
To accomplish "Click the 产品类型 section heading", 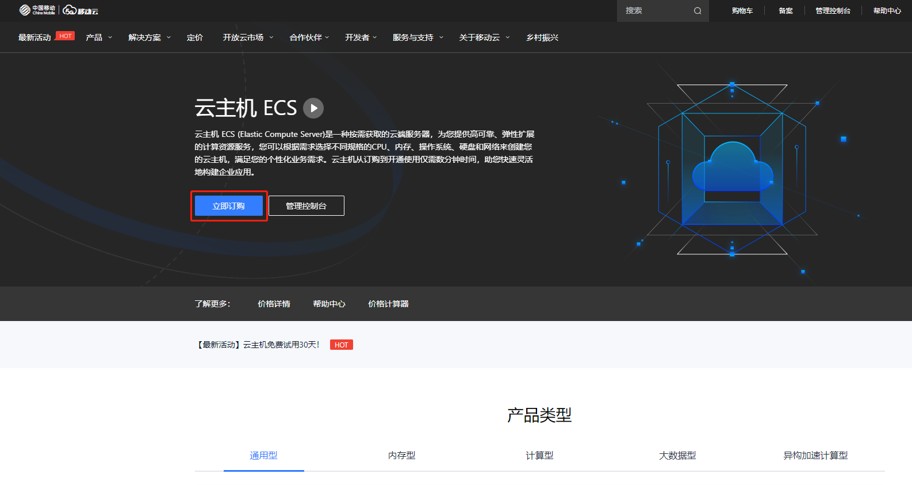I will (539, 415).
